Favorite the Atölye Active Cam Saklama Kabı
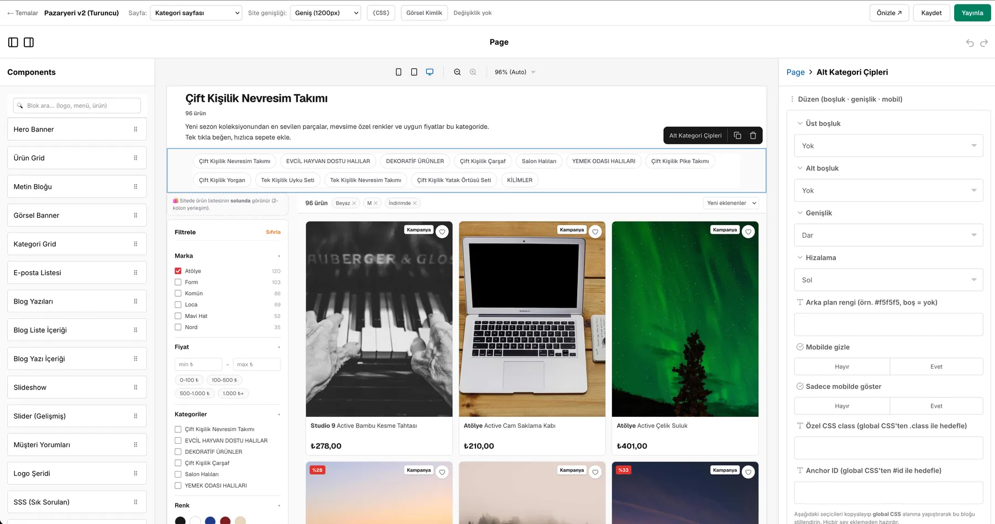 point(595,232)
